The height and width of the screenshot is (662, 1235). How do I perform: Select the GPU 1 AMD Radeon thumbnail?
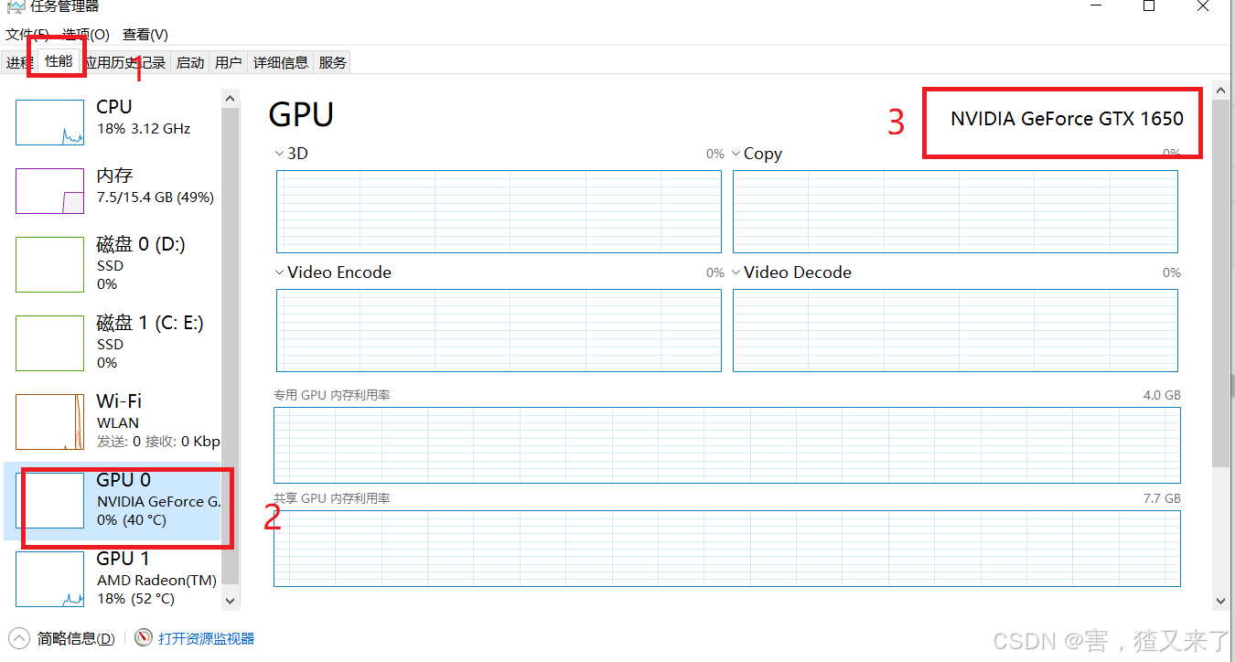pos(49,580)
